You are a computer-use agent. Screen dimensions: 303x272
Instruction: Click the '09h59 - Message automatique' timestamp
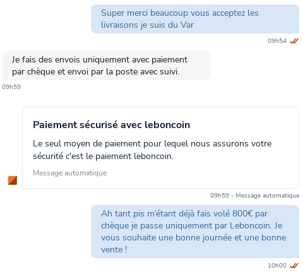[x=254, y=196]
